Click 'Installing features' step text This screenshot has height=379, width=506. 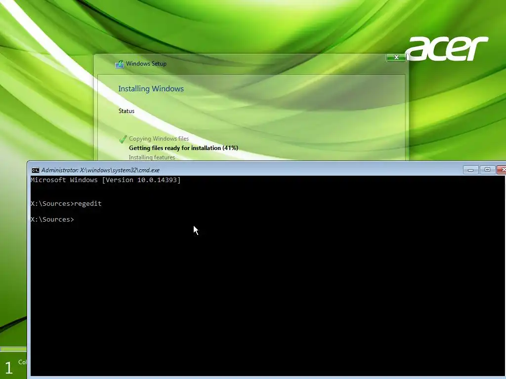point(152,157)
